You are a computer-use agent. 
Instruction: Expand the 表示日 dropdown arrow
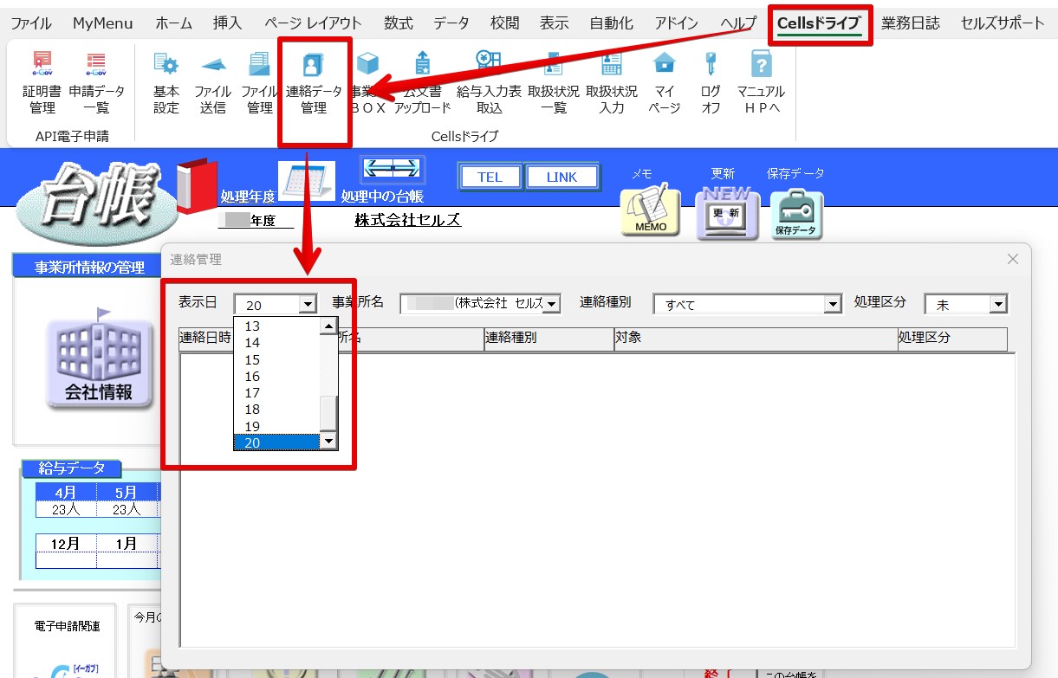click(x=307, y=304)
